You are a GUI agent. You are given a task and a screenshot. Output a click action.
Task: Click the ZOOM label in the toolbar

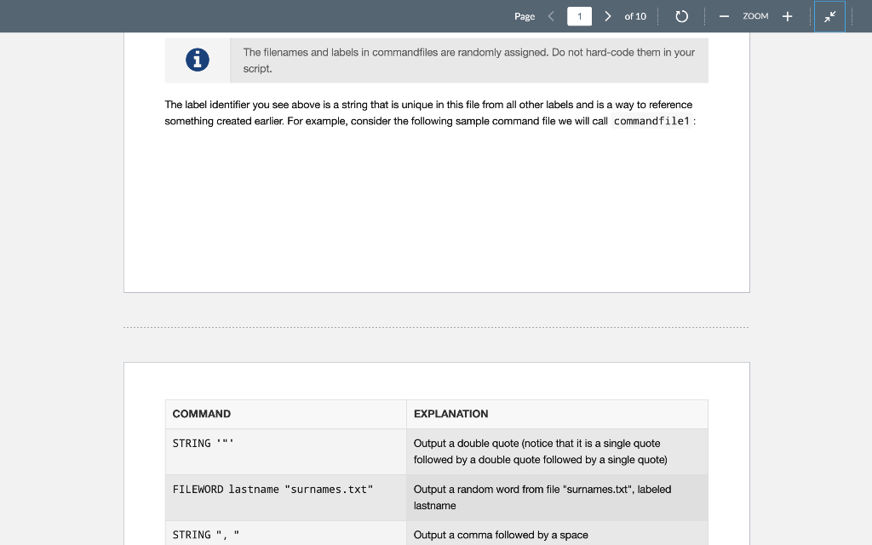point(755,16)
